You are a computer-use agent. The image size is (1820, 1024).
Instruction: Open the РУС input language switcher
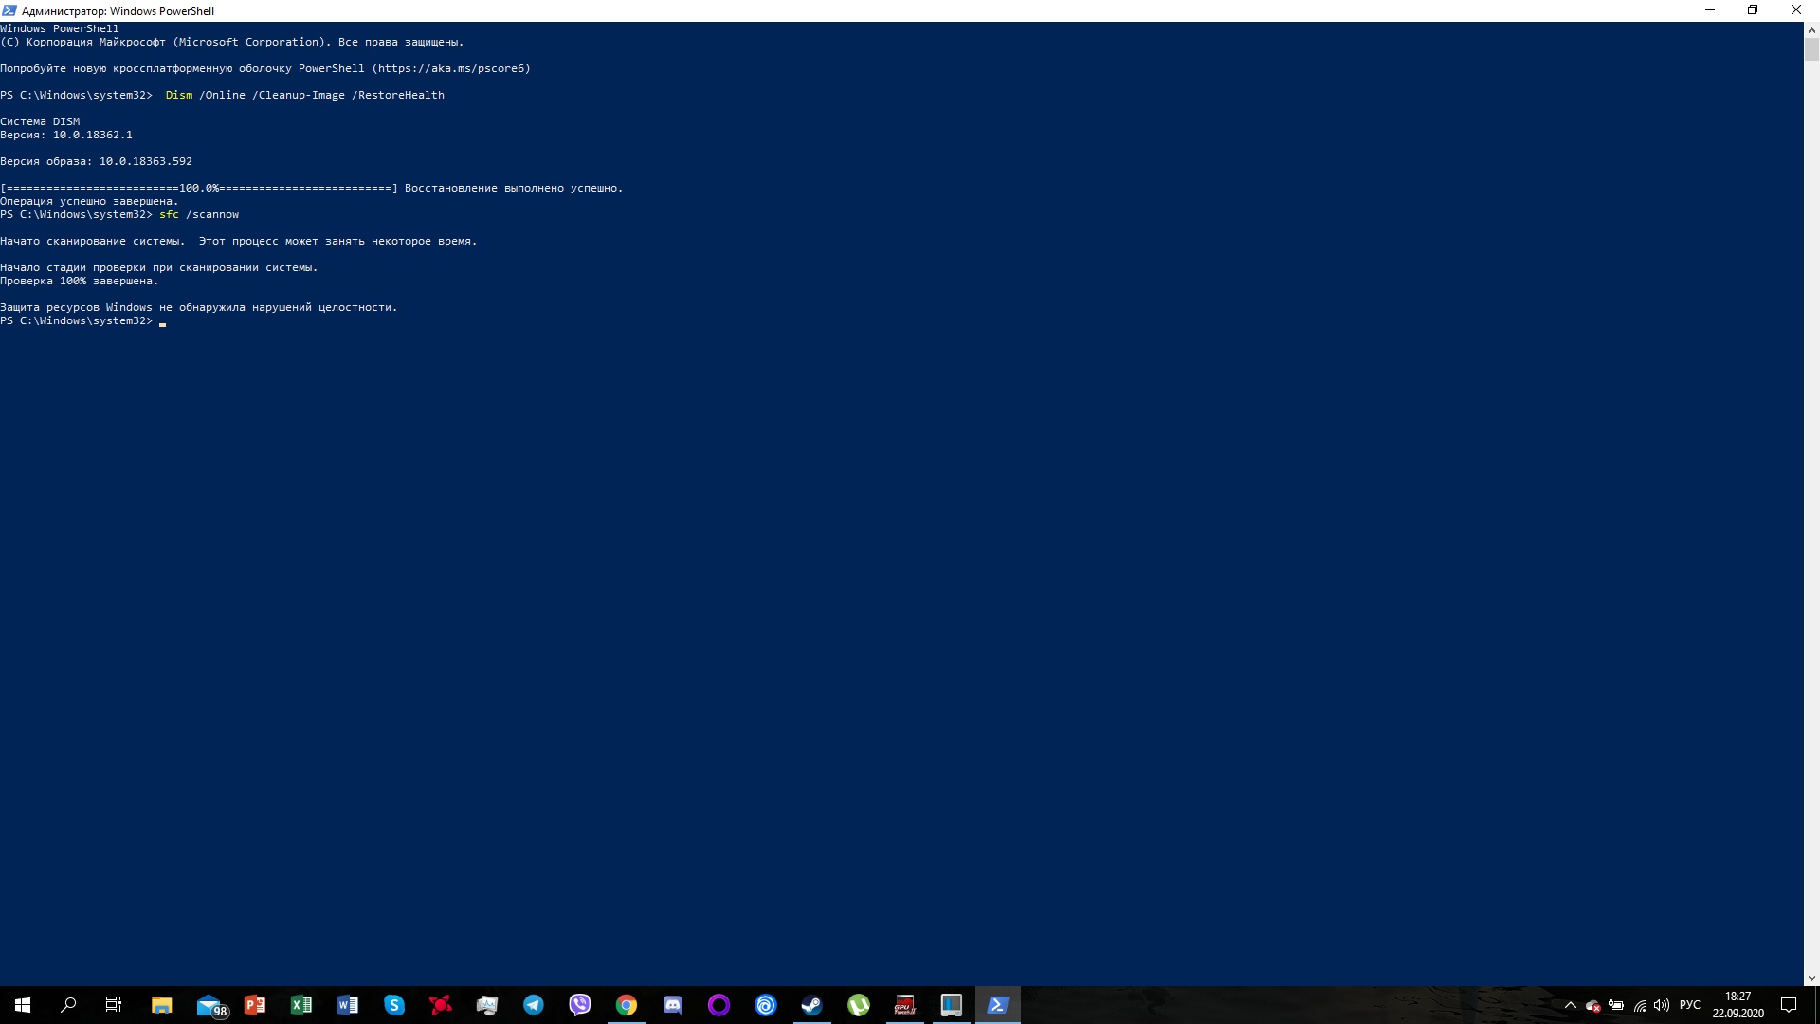pyautogui.click(x=1689, y=1005)
